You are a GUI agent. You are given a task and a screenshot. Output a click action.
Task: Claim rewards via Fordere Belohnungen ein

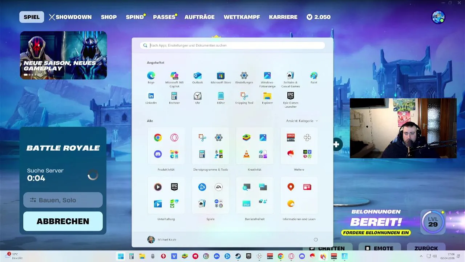[376, 233]
